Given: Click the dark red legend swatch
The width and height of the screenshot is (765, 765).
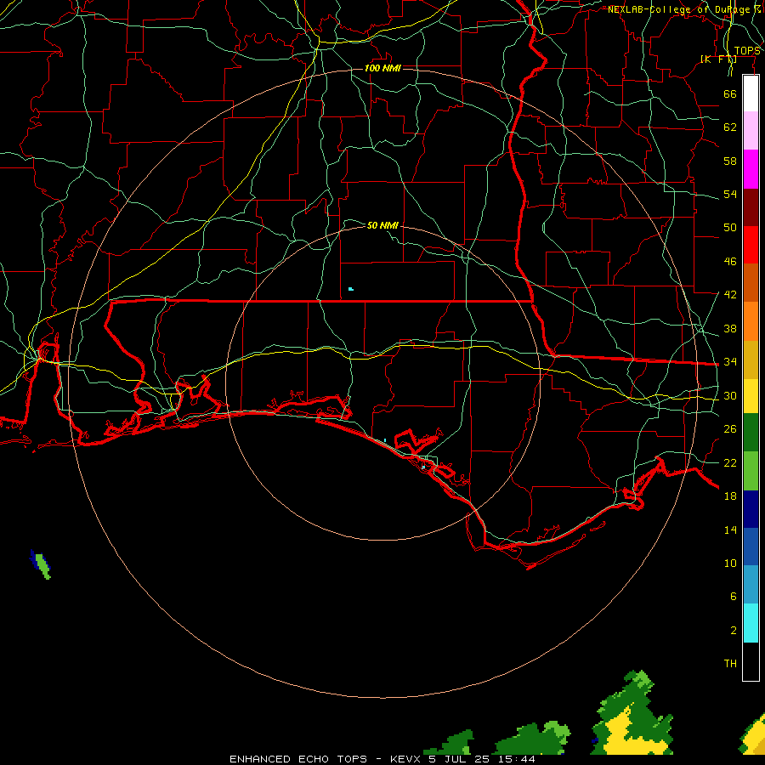Looking at the screenshot, I should (751, 207).
